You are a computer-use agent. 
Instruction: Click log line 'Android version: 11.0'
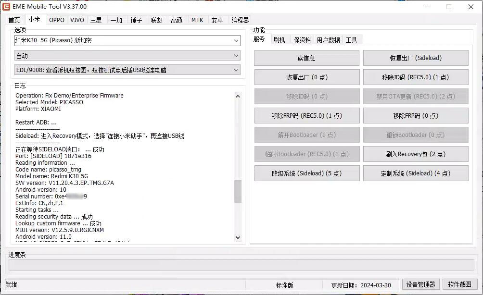tap(43, 237)
